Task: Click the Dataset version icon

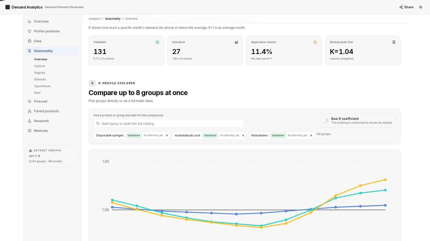Action: coord(30,151)
